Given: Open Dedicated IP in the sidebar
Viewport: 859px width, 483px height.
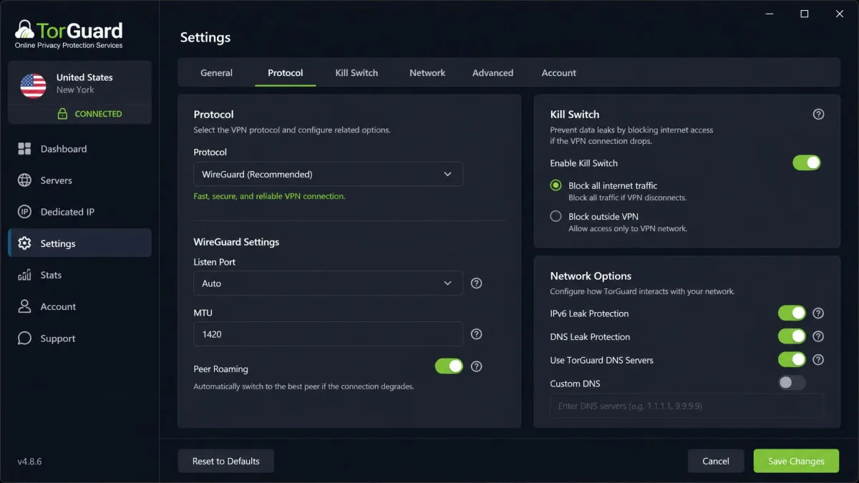Looking at the screenshot, I should tap(79, 212).
